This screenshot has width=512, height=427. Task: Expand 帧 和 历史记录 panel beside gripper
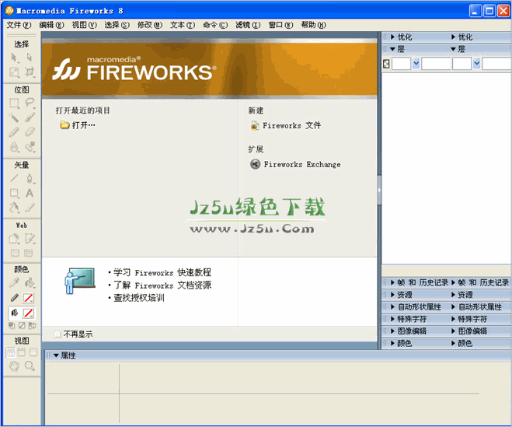click(393, 282)
